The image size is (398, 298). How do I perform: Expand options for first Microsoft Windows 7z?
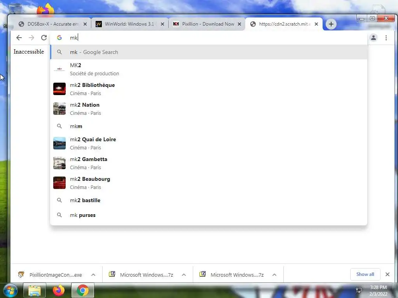184,275
